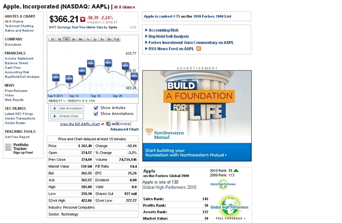Click the Industry: Personal Computers row

coord(93,207)
